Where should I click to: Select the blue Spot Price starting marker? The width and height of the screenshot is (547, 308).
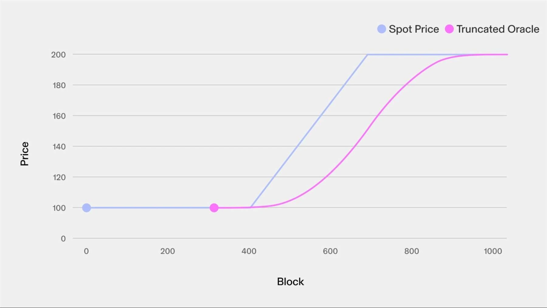point(86,208)
